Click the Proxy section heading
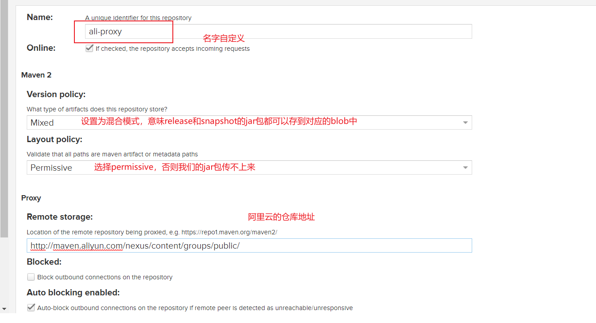The height and width of the screenshot is (323, 596). pyautogui.click(x=31, y=198)
